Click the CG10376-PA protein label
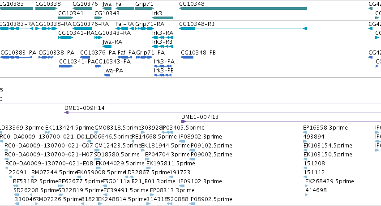 98,53
